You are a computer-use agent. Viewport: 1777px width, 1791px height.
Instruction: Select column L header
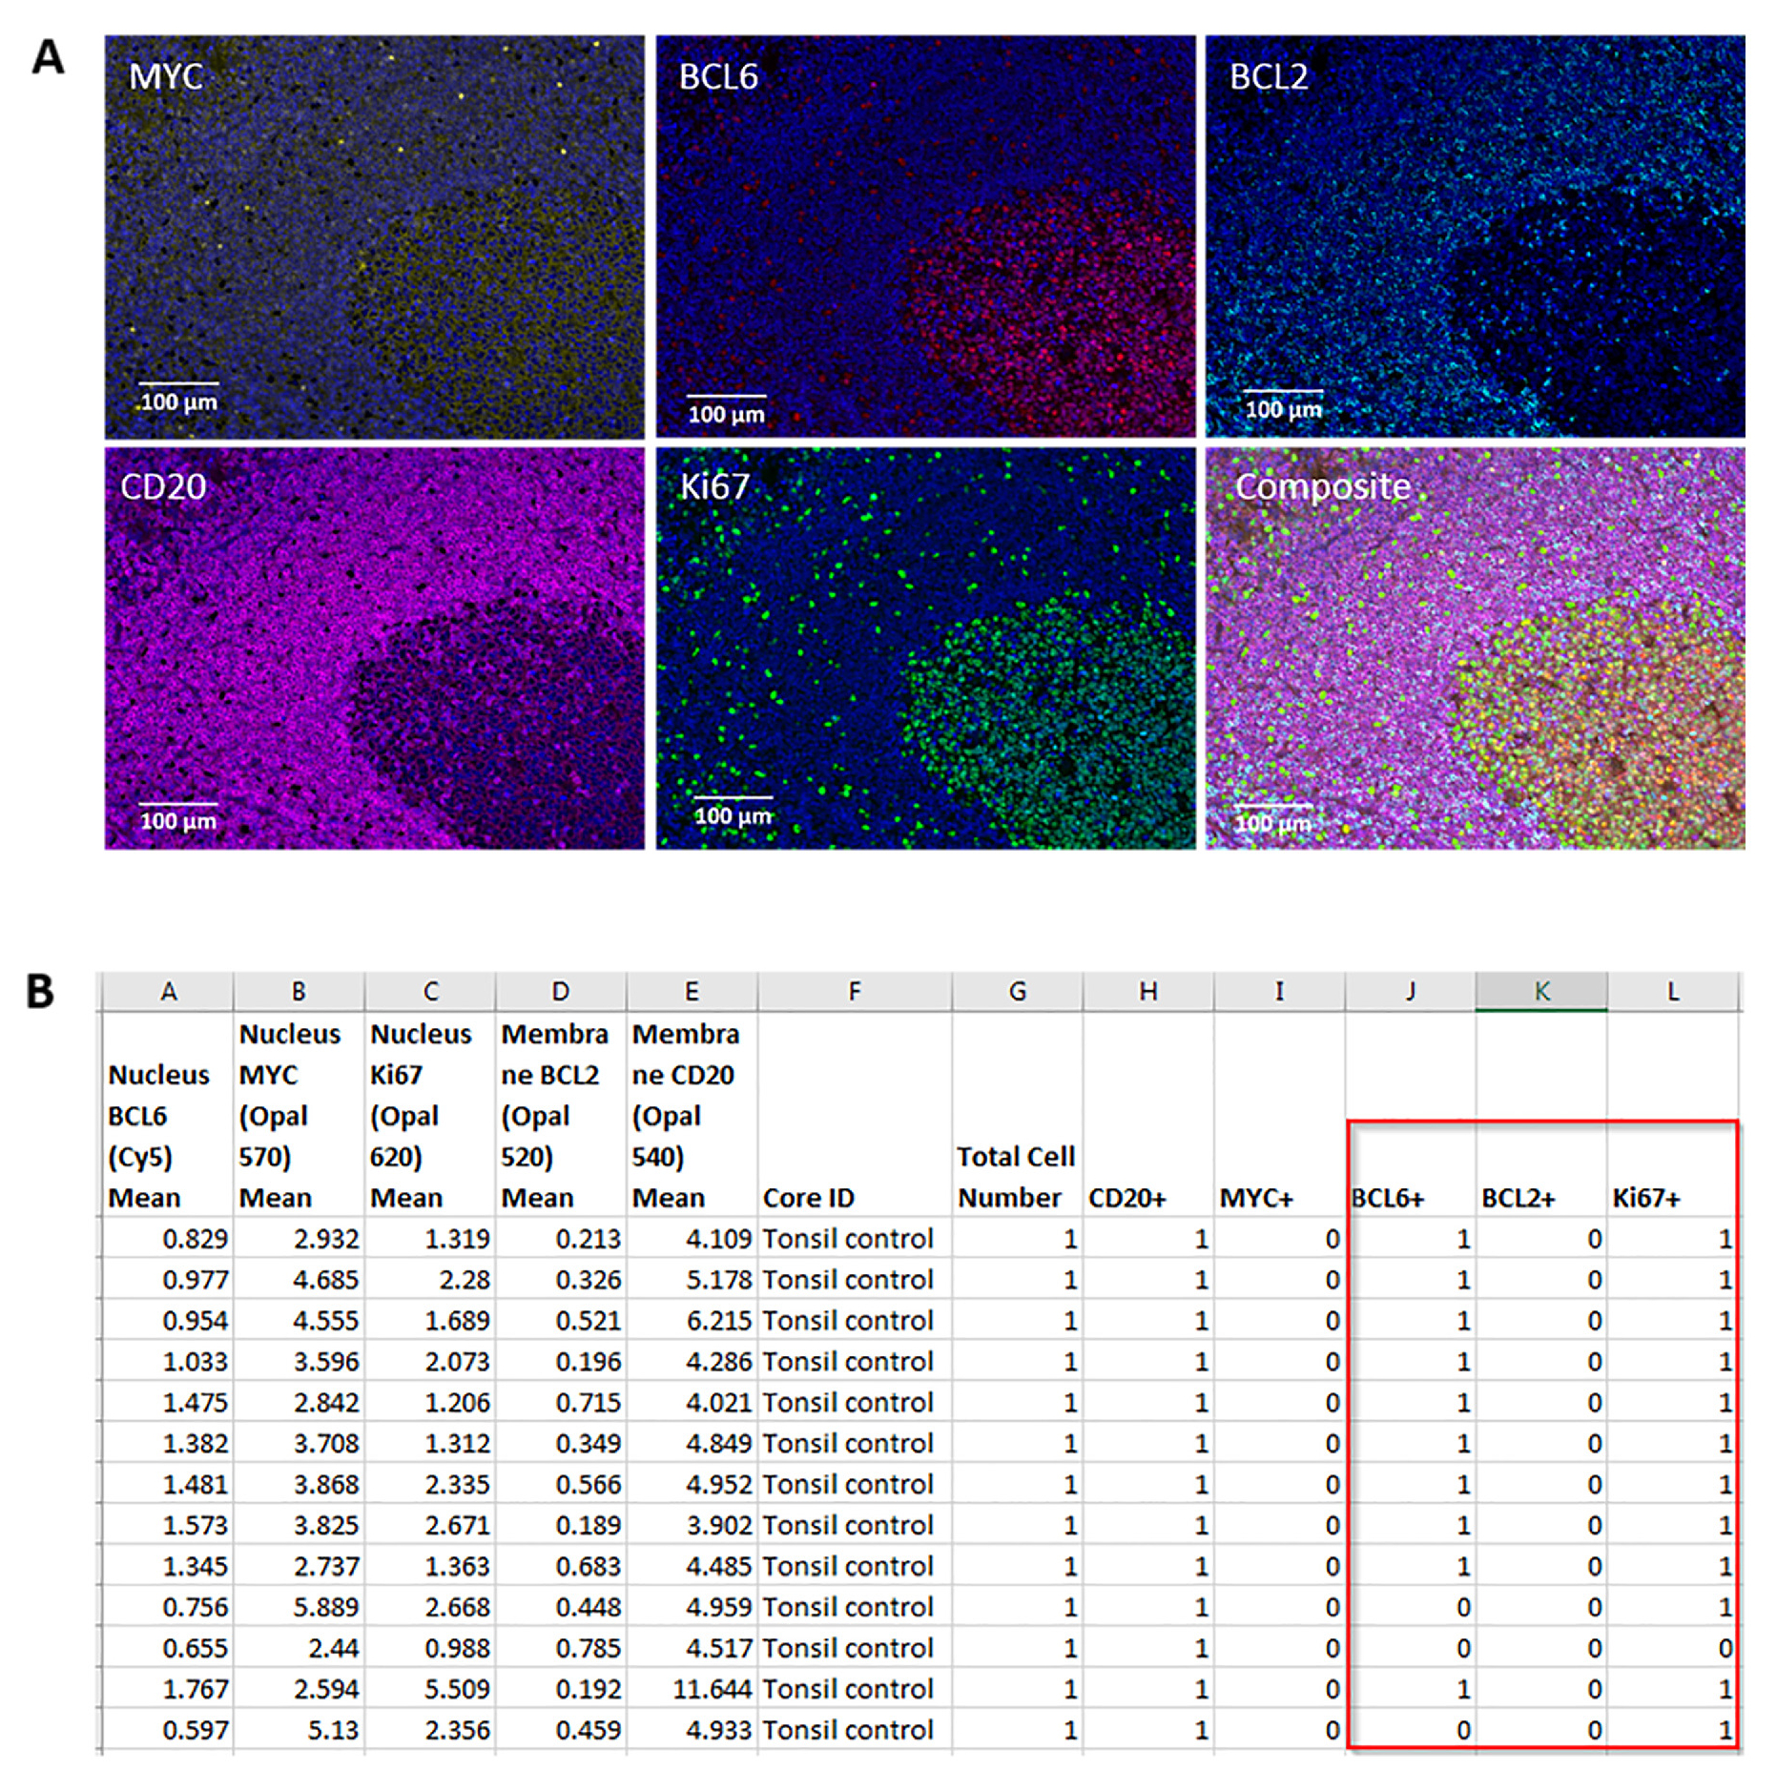tap(1673, 992)
